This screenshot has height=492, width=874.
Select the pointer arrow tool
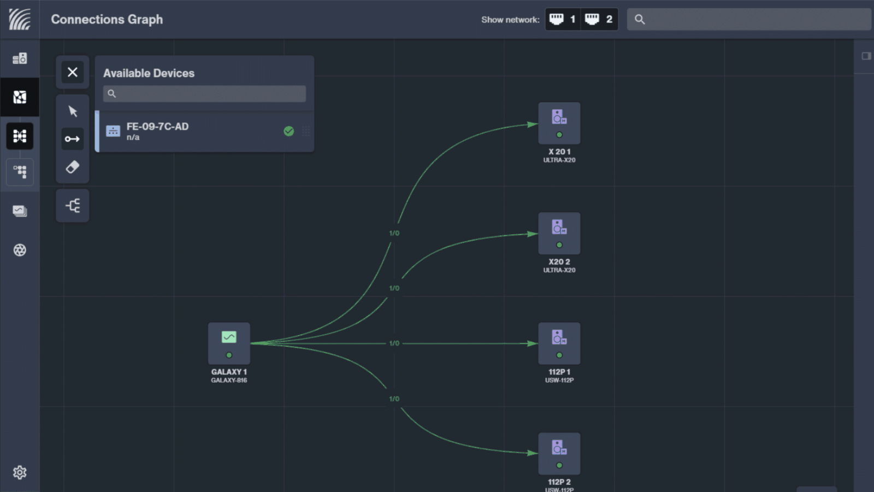[x=73, y=112]
